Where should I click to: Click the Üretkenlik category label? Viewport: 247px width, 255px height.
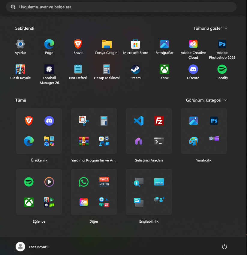pyautogui.click(x=39, y=160)
